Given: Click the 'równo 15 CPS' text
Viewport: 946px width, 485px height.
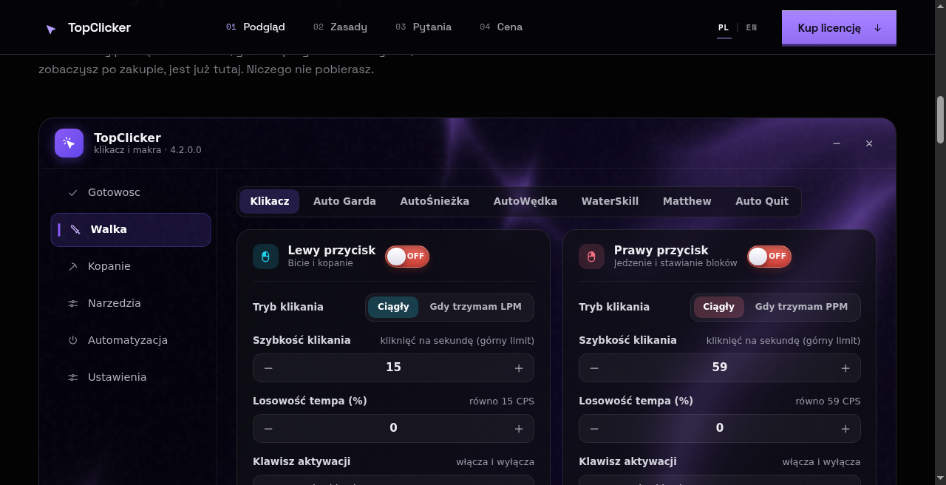Looking at the screenshot, I should point(502,401).
